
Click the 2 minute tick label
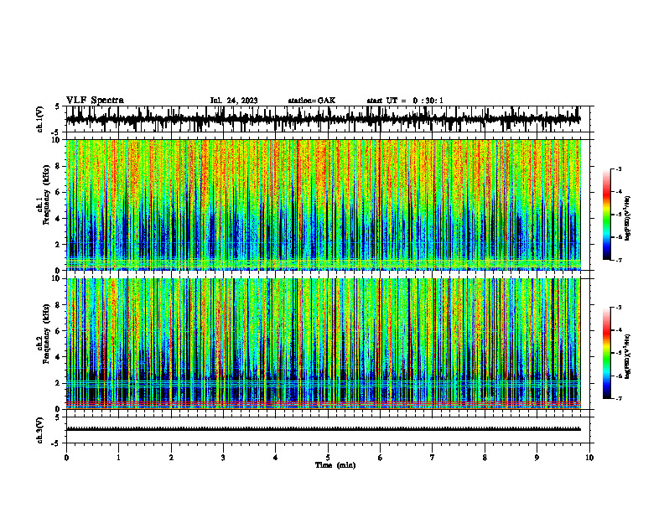(x=171, y=458)
